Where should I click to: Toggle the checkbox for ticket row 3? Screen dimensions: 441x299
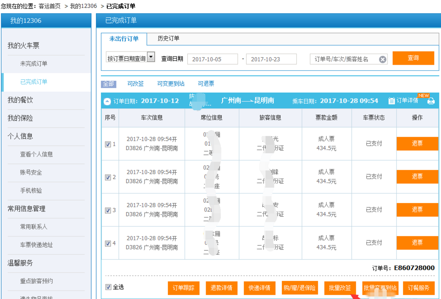pyautogui.click(x=108, y=210)
